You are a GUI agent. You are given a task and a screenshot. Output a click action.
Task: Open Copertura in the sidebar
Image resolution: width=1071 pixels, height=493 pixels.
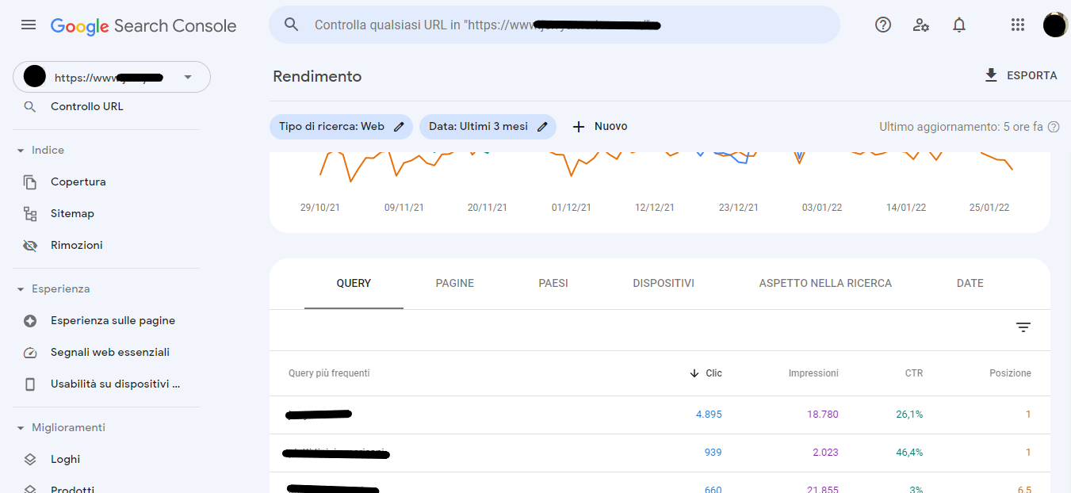click(x=78, y=182)
